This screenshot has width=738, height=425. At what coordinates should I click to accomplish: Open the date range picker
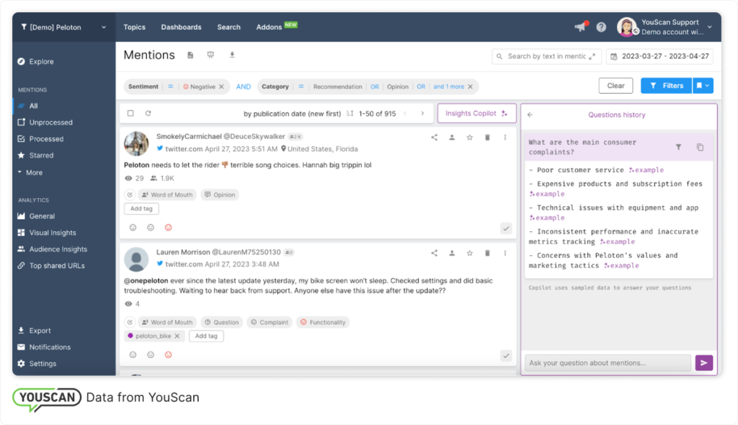pyautogui.click(x=659, y=55)
